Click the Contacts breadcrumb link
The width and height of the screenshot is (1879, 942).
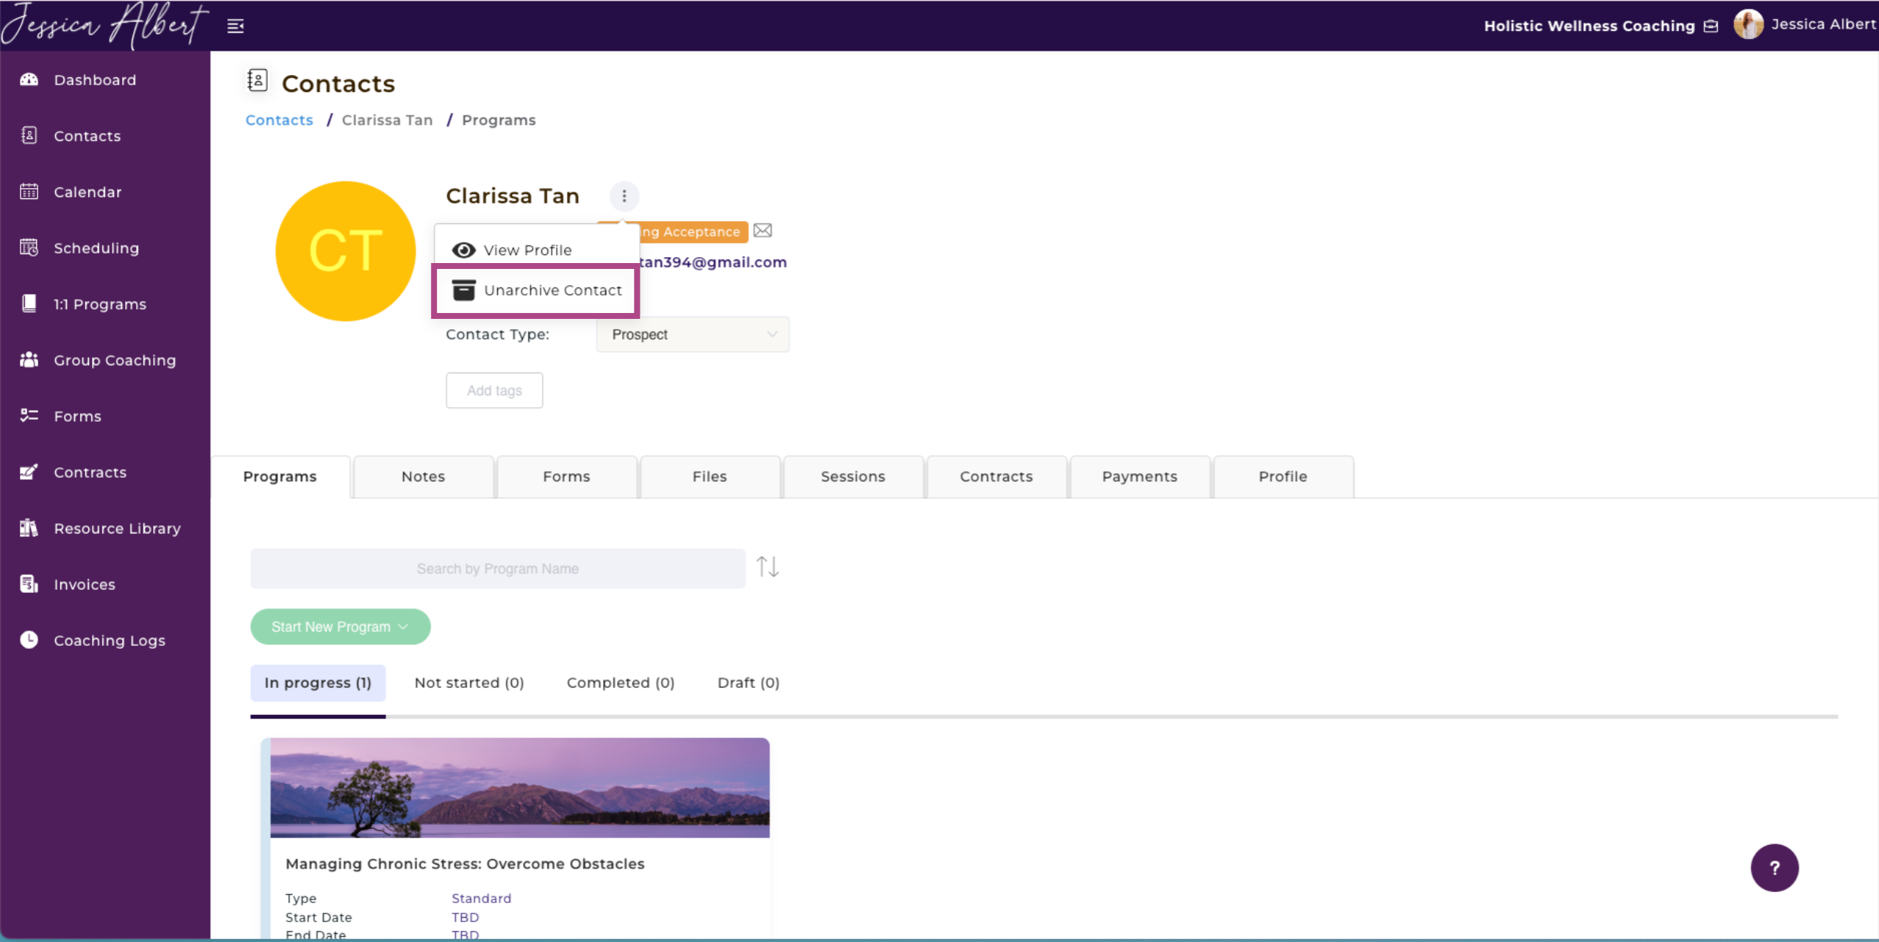(x=279, y=120)
